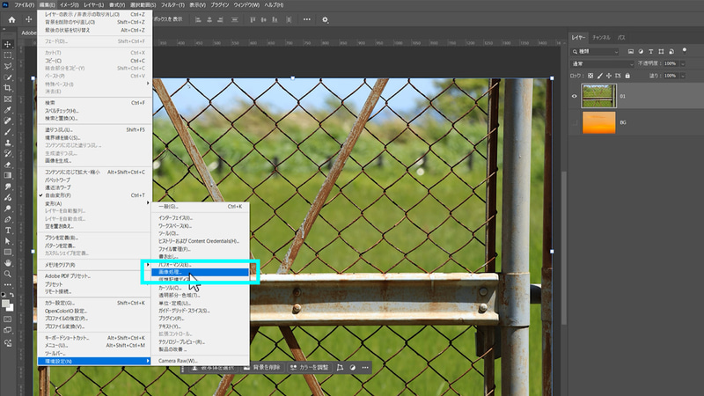
Task: Click the 不透明度 100% opacity field
Action: [671, 63]
